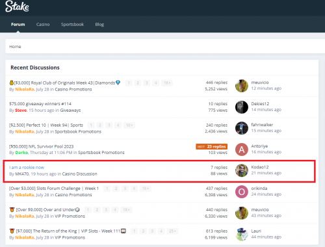
Task: Click the Stake logo
Action: point(17,6)
